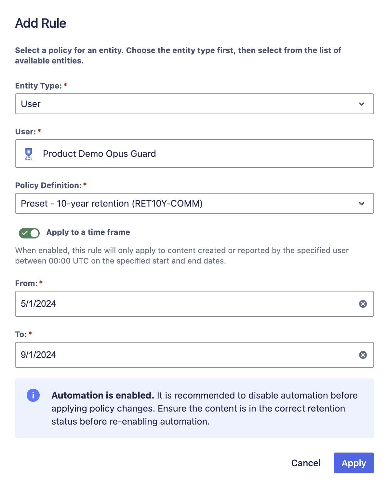
Task: Click the blue circle icon beside Automation is enabled
Action: (33, 395)
